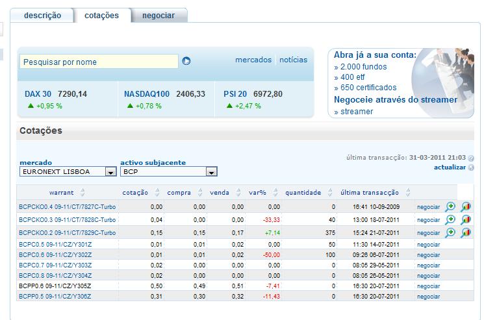484x320 pixels.
Task: Click negociar for BCPC0.8 09-11/CZ/Y304Z
Action: [428, 276]
